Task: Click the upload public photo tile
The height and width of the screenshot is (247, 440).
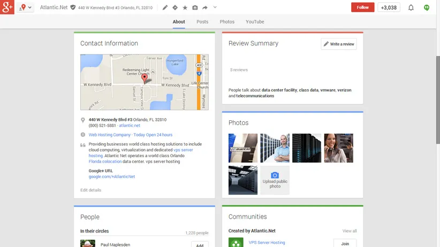Action: click(275, 180)
